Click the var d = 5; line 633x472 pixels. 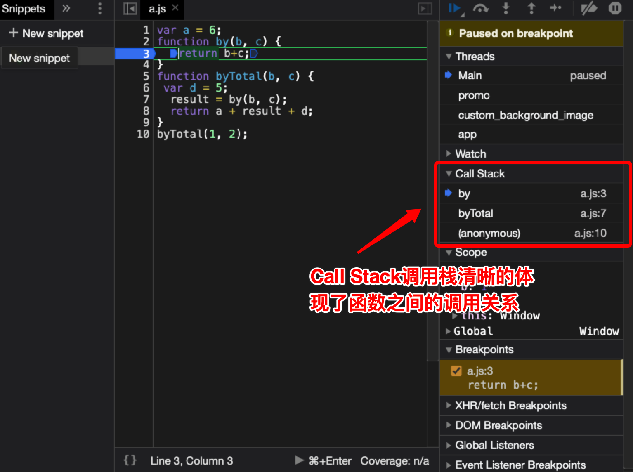coord(196,88)
